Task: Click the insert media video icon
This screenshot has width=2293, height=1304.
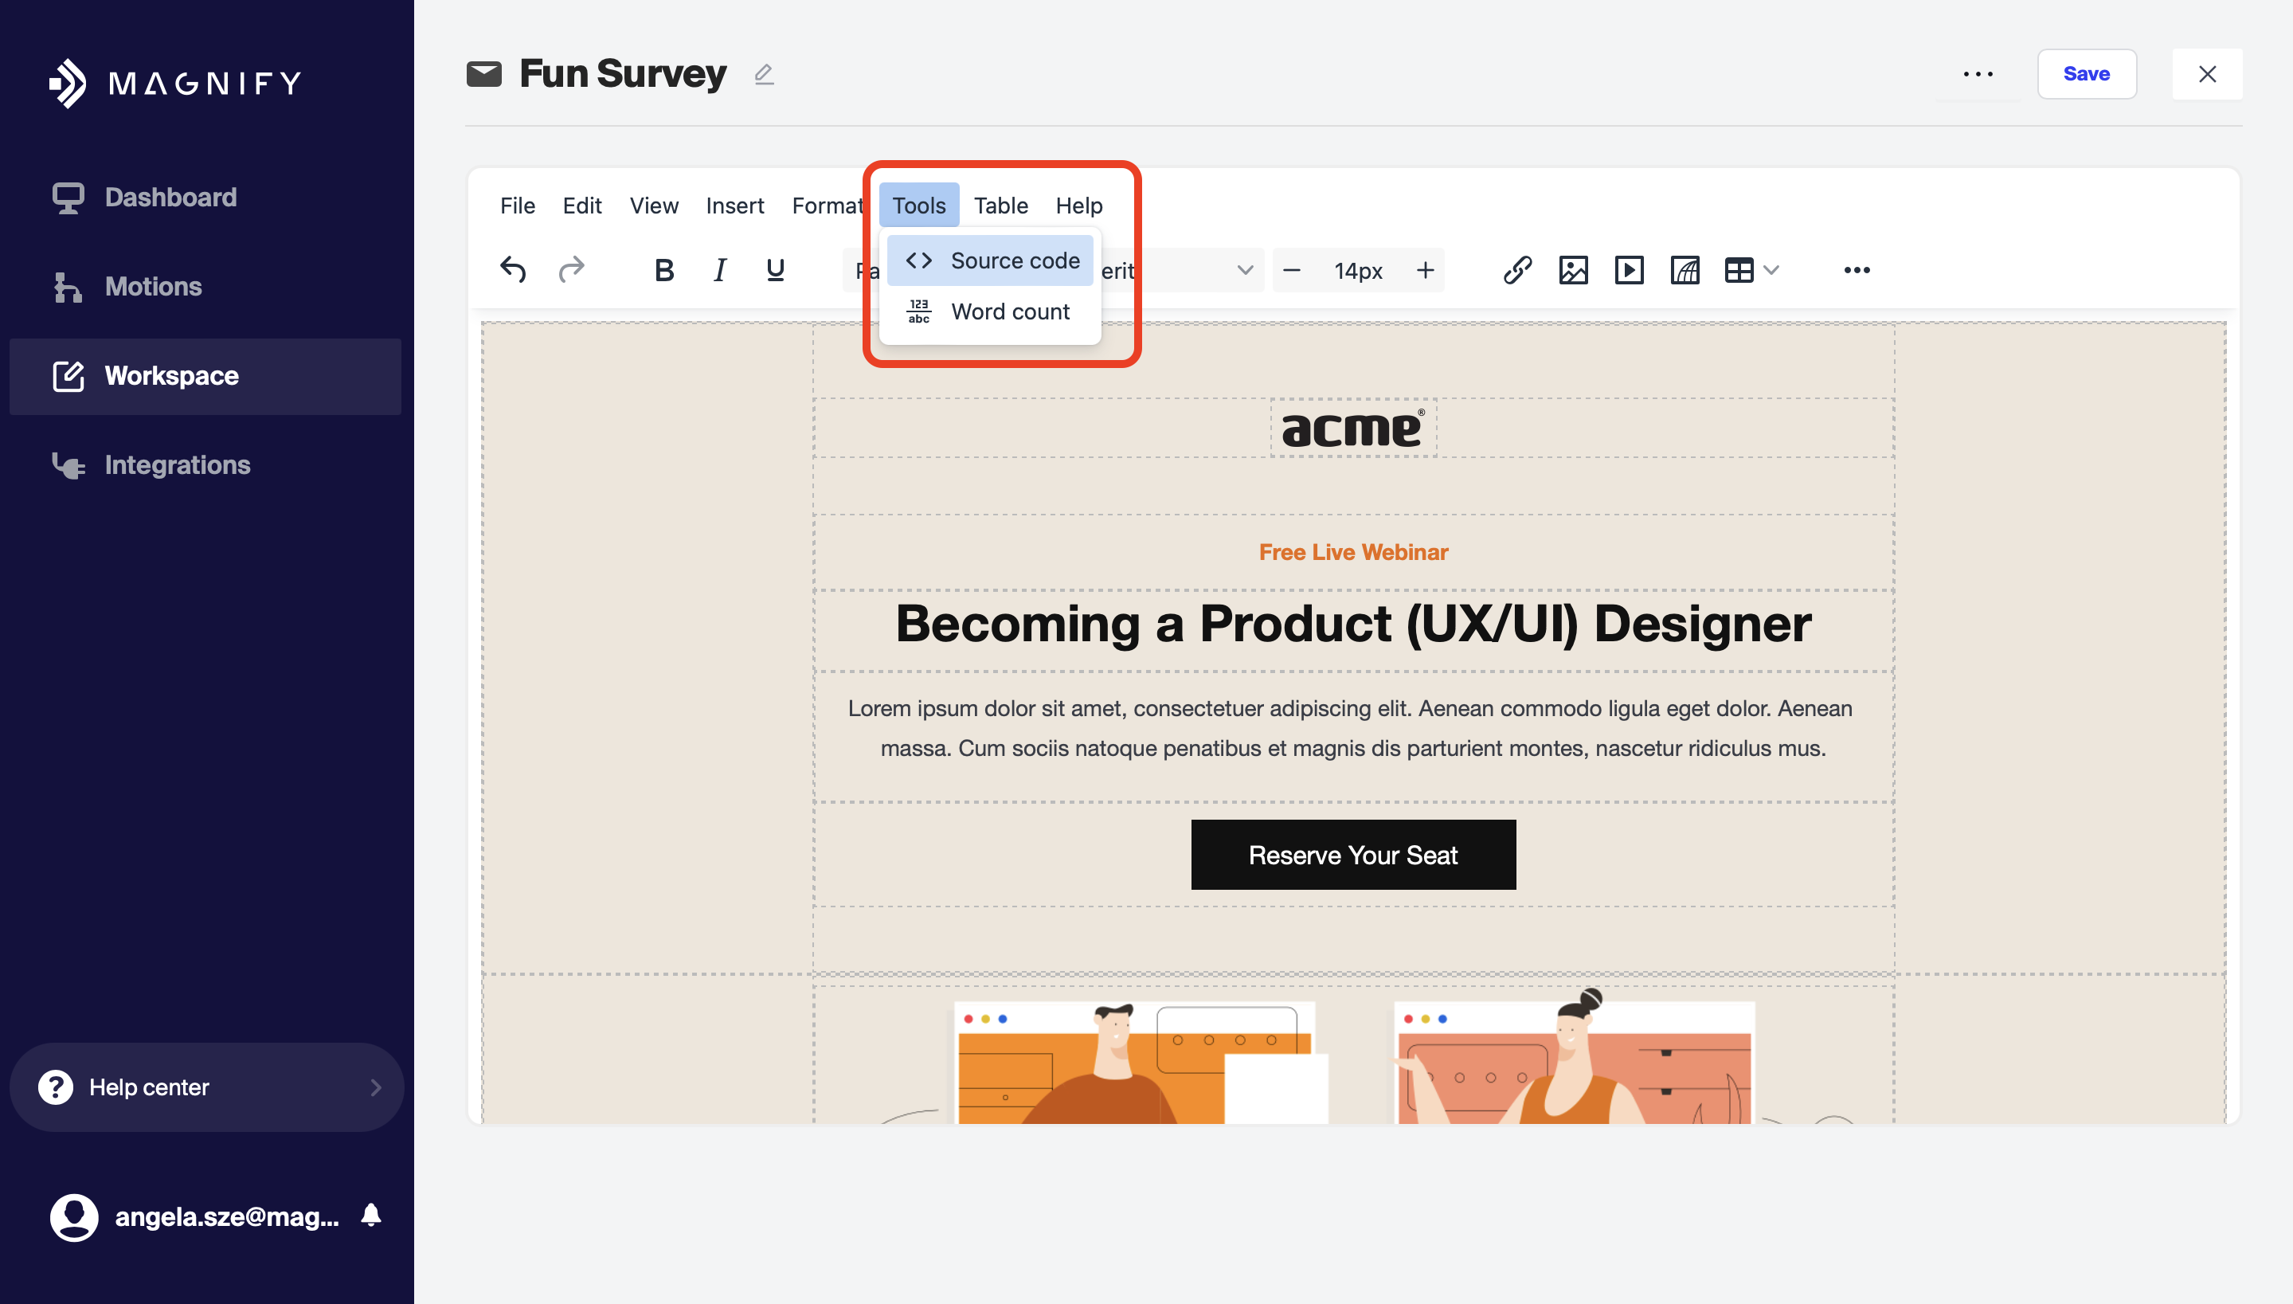Action: [1629, 269]
